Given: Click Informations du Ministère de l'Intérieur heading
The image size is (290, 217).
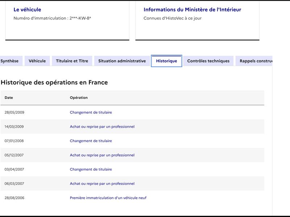Looking at the screenshot, I should [x=192, y=10].
